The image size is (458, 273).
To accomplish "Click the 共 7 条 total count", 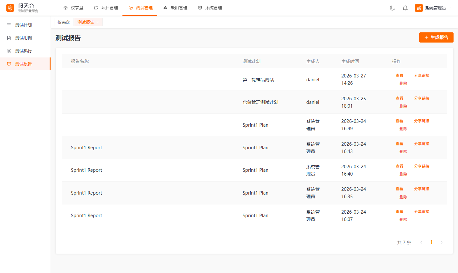I will point(404,243).
